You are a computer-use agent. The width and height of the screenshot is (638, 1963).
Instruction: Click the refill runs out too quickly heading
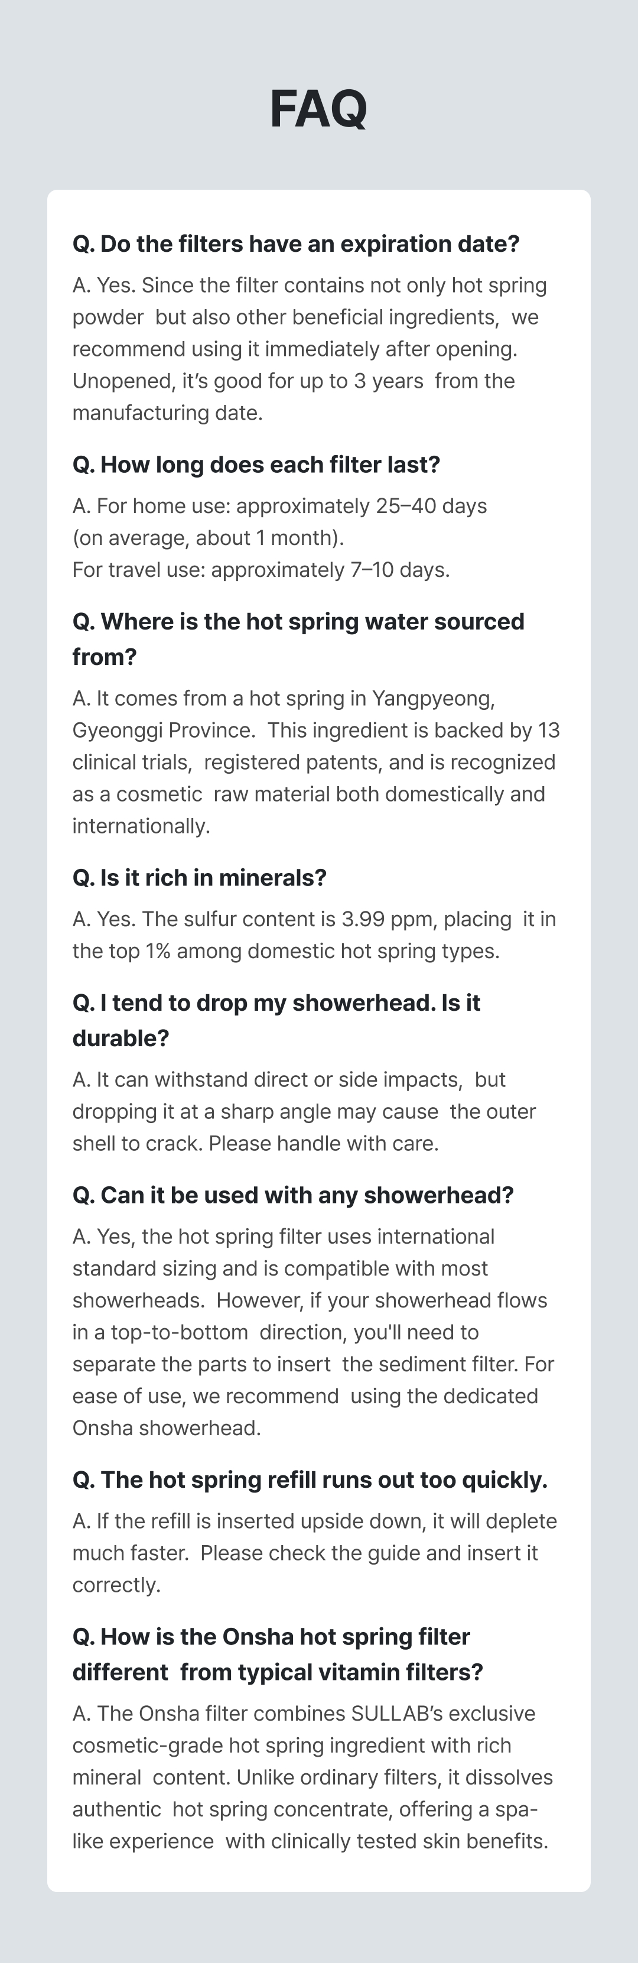click(310, 1480)
